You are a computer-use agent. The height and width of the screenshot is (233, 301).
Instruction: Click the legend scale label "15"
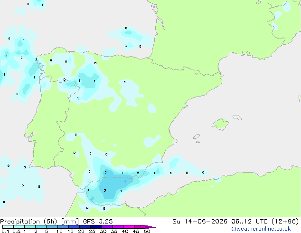coord(70,231)
